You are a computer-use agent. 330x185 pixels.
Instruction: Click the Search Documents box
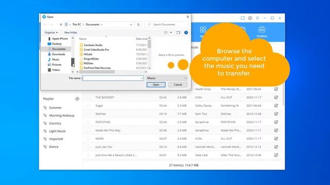pos(166,25)
